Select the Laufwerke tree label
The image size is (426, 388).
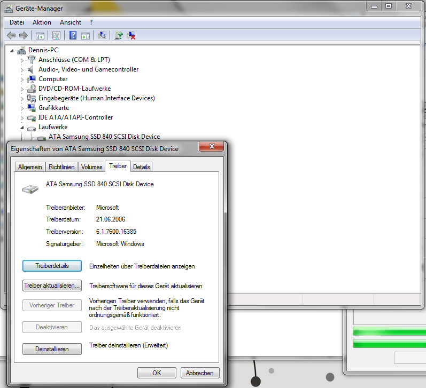pyautogui.click(x=53, y=127)
